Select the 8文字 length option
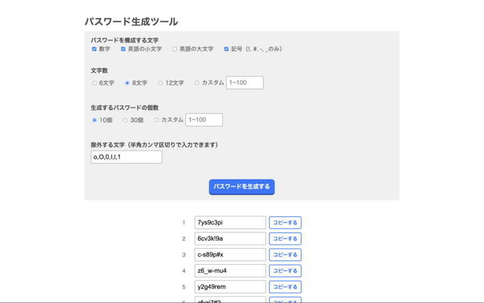The height and width of the screenshot is (303, 484). [x=127, y=83]
